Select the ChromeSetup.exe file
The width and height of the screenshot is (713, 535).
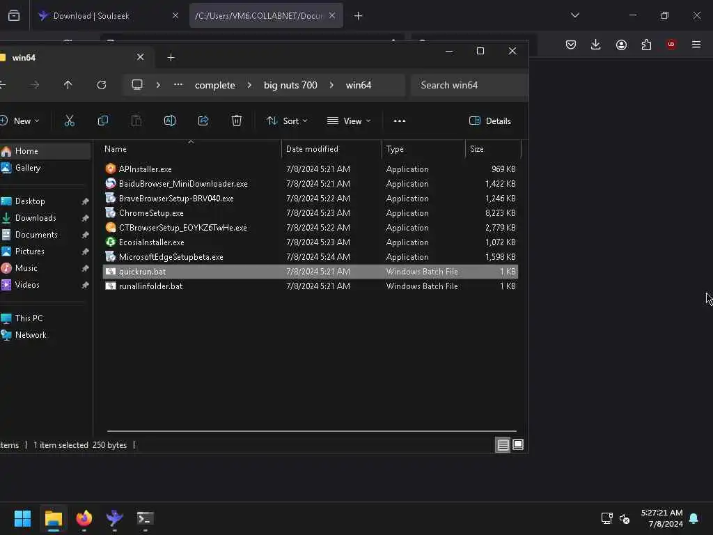[311, 213]
